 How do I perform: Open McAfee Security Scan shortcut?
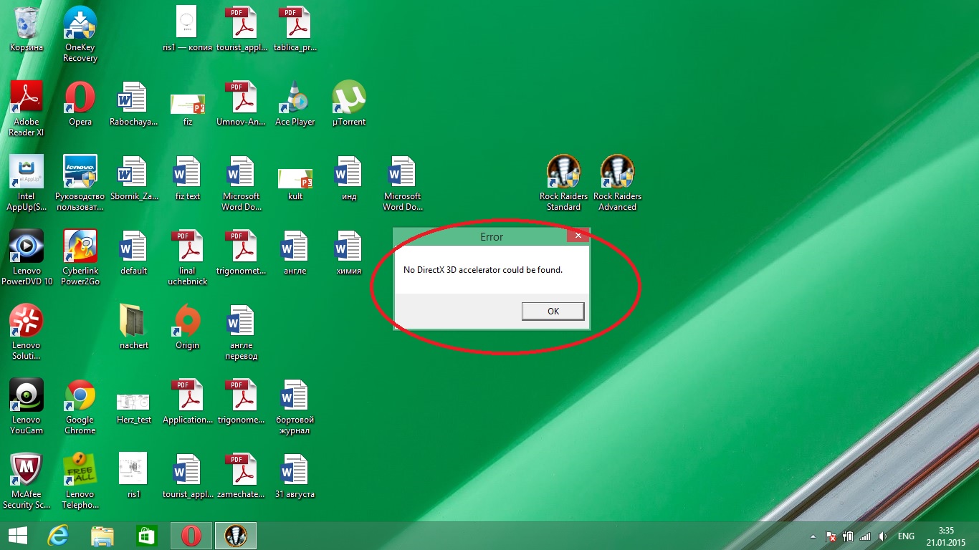(x=27, y=481)
